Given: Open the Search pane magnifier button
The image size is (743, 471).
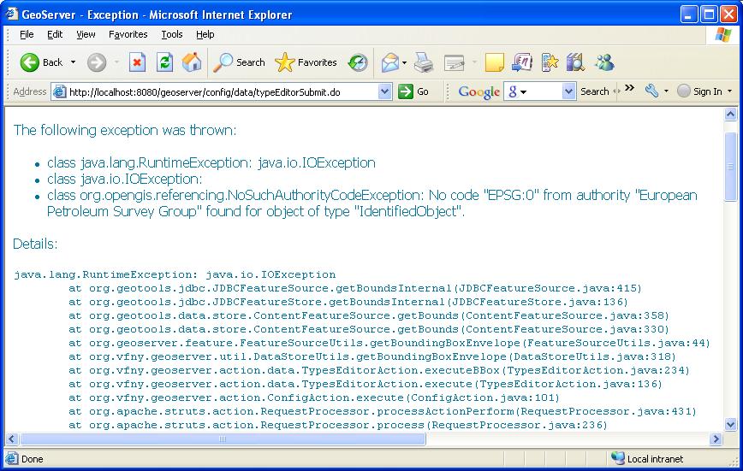Looking at the screenshot, I should pyautogui.click(x=240, y=62).
